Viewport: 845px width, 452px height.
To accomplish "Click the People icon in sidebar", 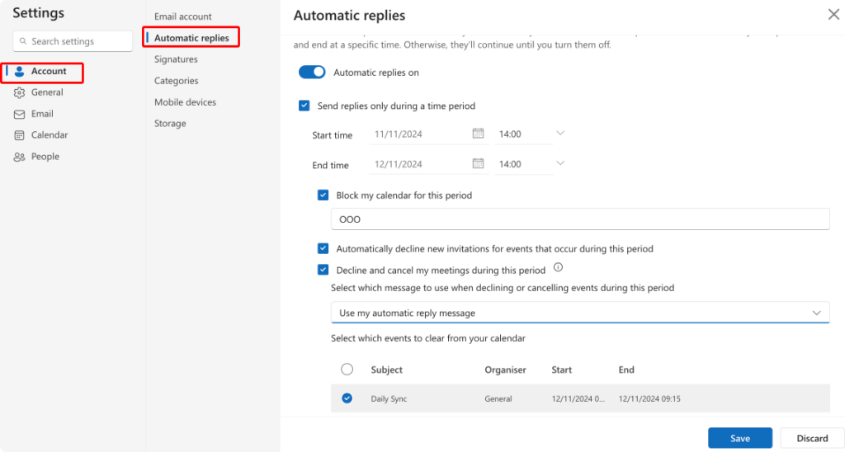I will pyautogui.click(x=20, y=157).
